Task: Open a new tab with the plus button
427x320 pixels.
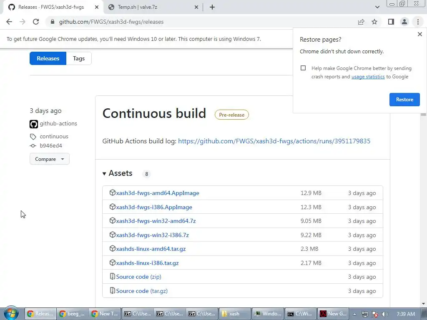Action: [x=212, y=7]
